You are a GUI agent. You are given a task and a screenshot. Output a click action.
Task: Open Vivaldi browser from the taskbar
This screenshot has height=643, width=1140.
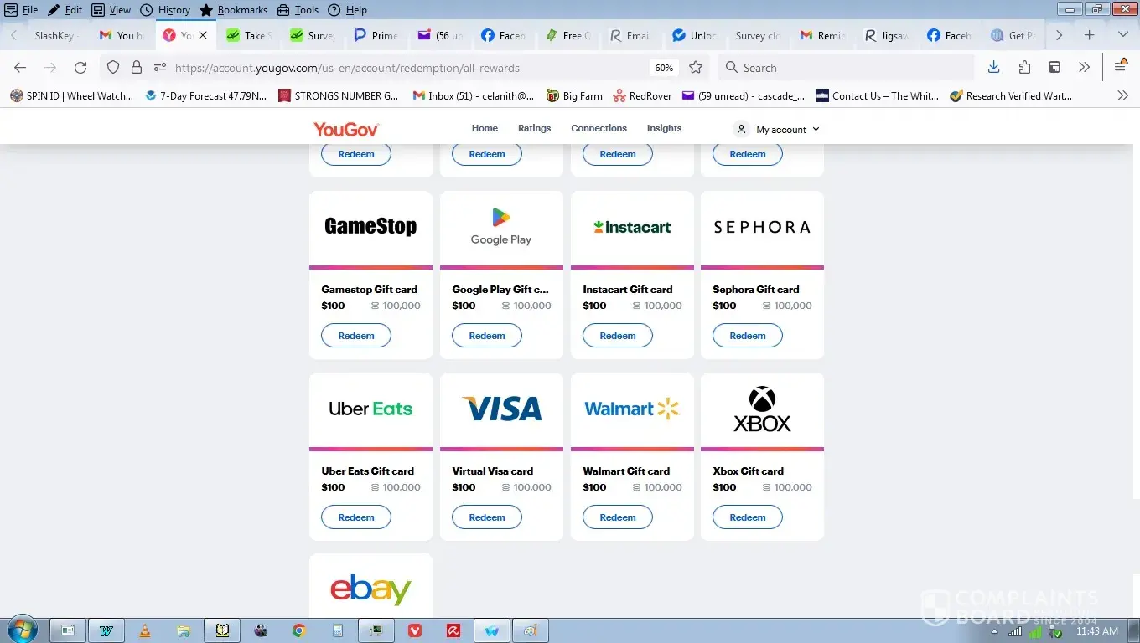(415, 630)
